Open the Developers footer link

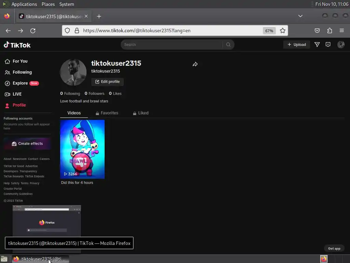click(x=11, y=171)
